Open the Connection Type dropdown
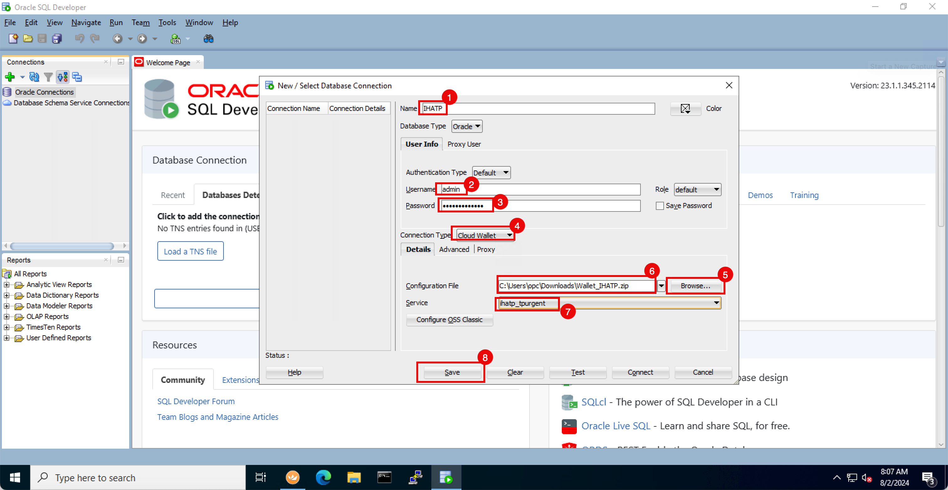948x490 pixels. tap(485, 235)
